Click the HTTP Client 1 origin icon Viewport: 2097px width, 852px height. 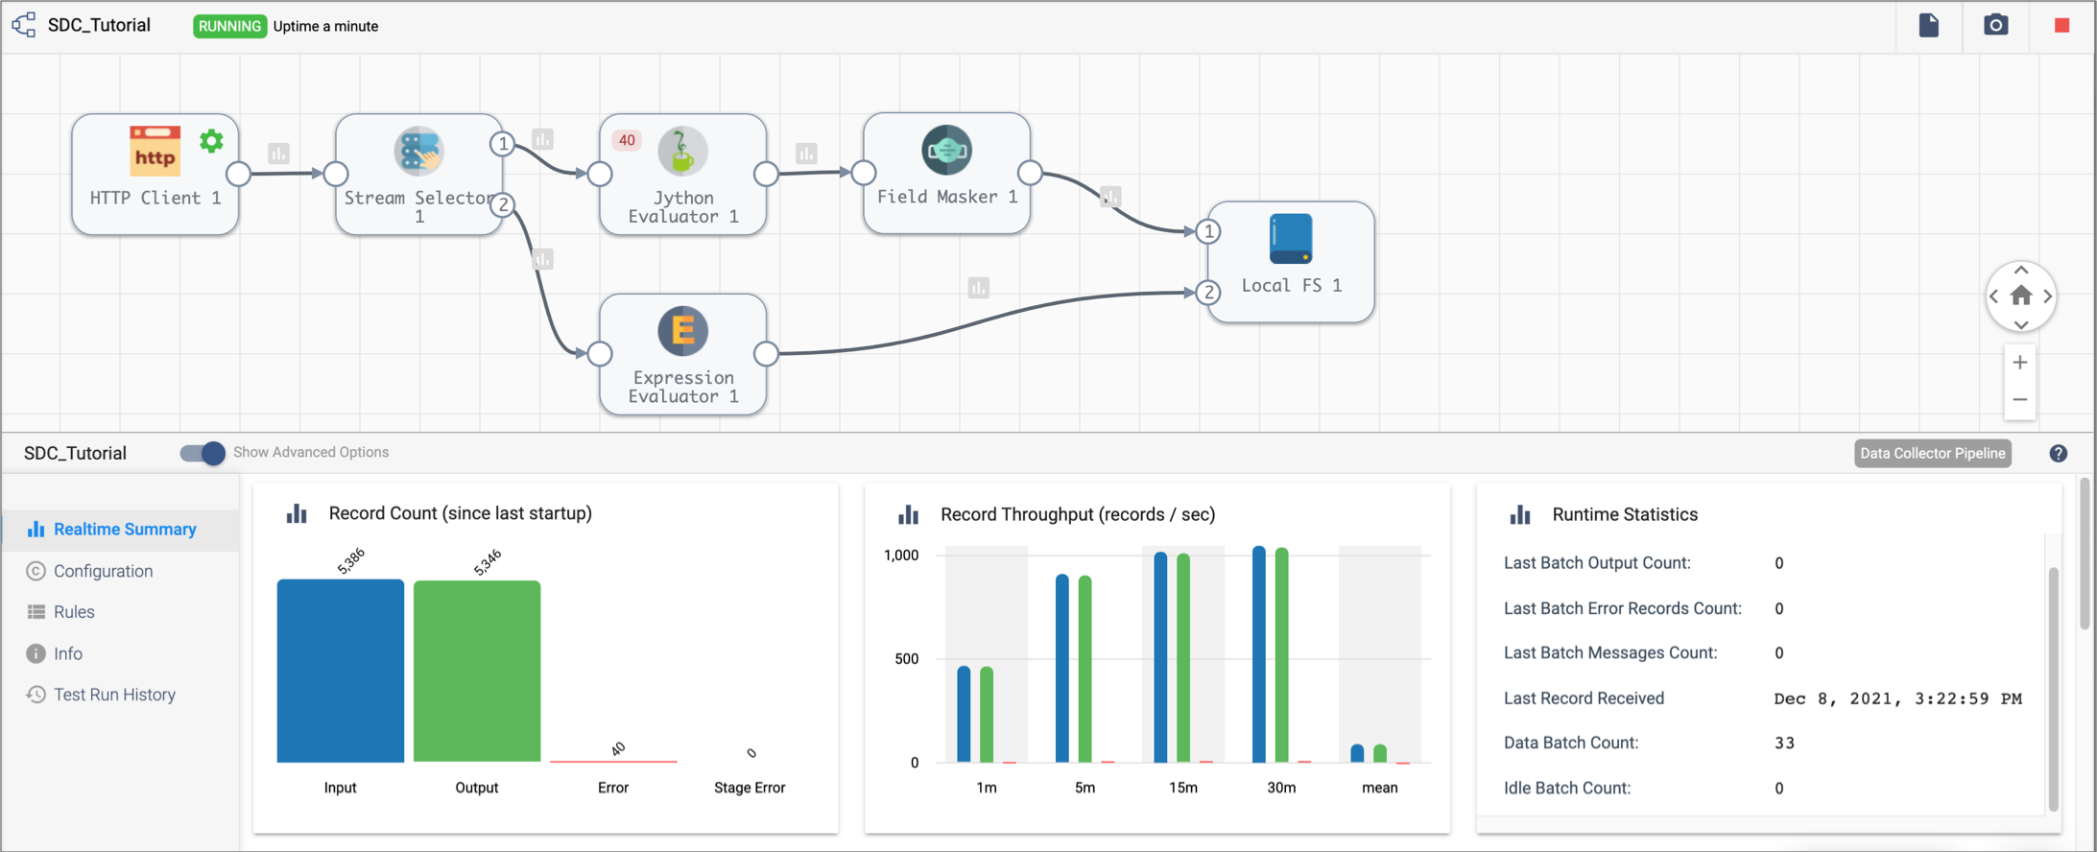(155, 152)
